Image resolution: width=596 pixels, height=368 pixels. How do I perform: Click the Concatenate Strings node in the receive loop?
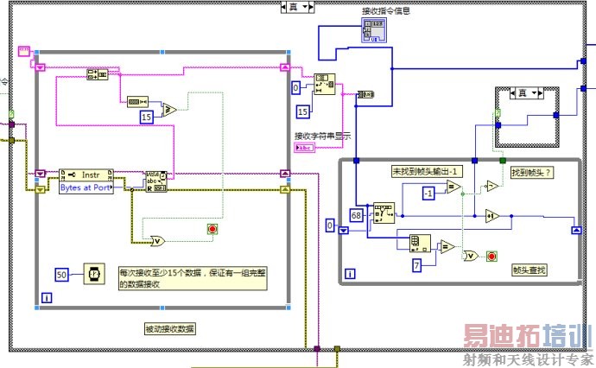(98, 74)
